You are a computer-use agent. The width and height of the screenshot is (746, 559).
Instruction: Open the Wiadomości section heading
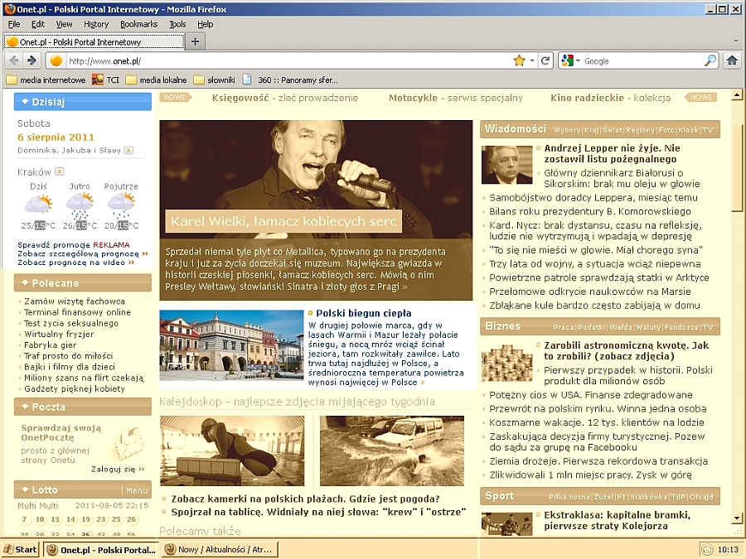point(516,129)
